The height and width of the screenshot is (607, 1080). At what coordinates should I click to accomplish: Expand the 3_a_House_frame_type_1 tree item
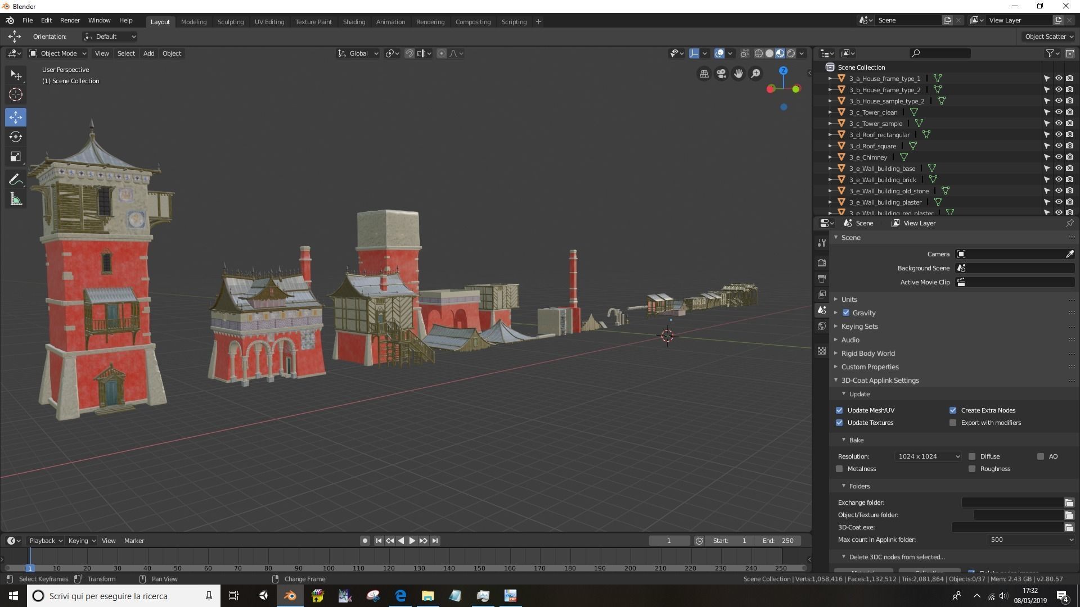pyautogui.click(x=830, y=79)
